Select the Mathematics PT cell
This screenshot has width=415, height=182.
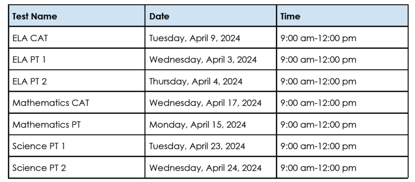pyautogui.click(x=46, y=125)
